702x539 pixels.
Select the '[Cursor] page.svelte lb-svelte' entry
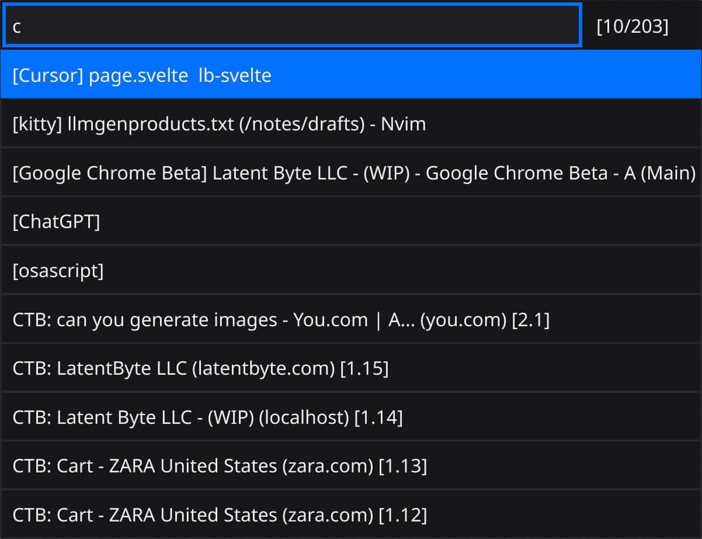[x=351, y=75]
